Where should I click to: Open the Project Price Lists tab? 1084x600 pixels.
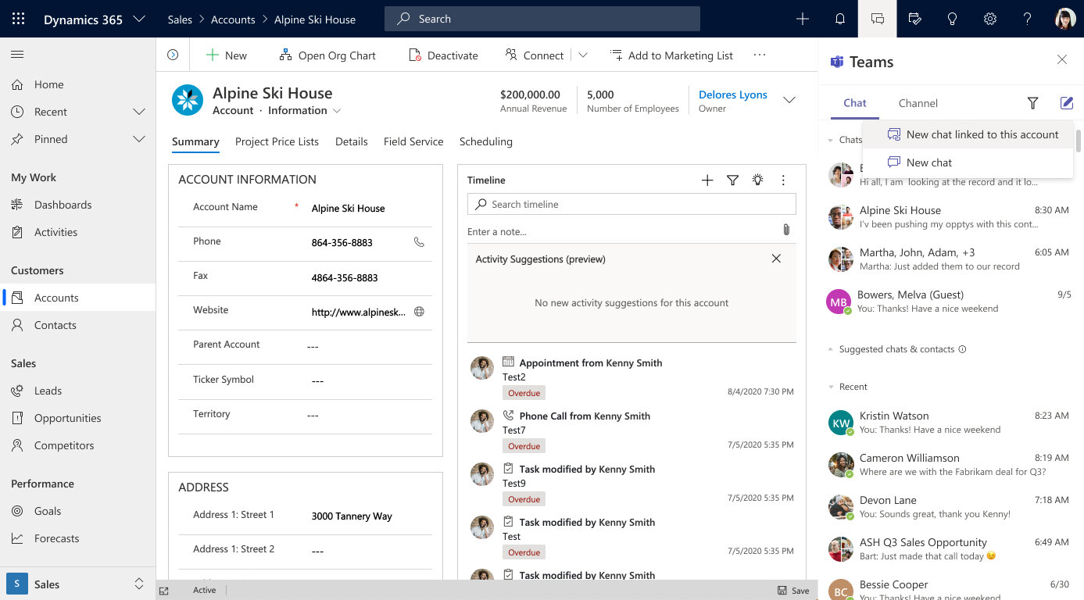click(277, 141)
